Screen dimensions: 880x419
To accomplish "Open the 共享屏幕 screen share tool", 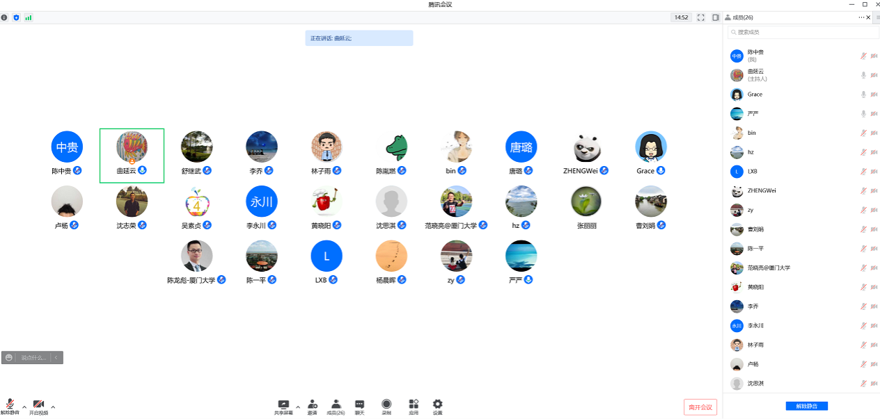I will (x=283, y=406).
